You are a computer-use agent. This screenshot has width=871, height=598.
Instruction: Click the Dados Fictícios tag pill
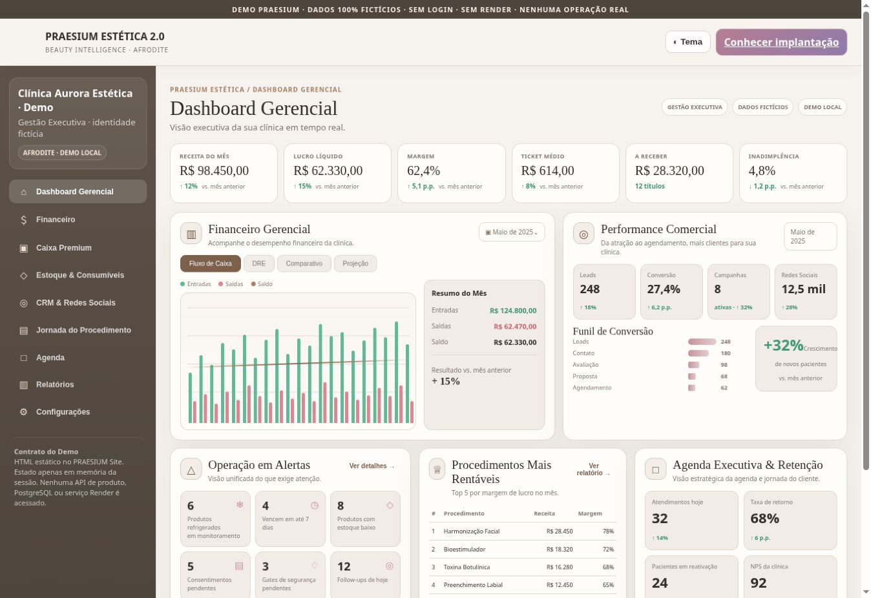(763, 107)
